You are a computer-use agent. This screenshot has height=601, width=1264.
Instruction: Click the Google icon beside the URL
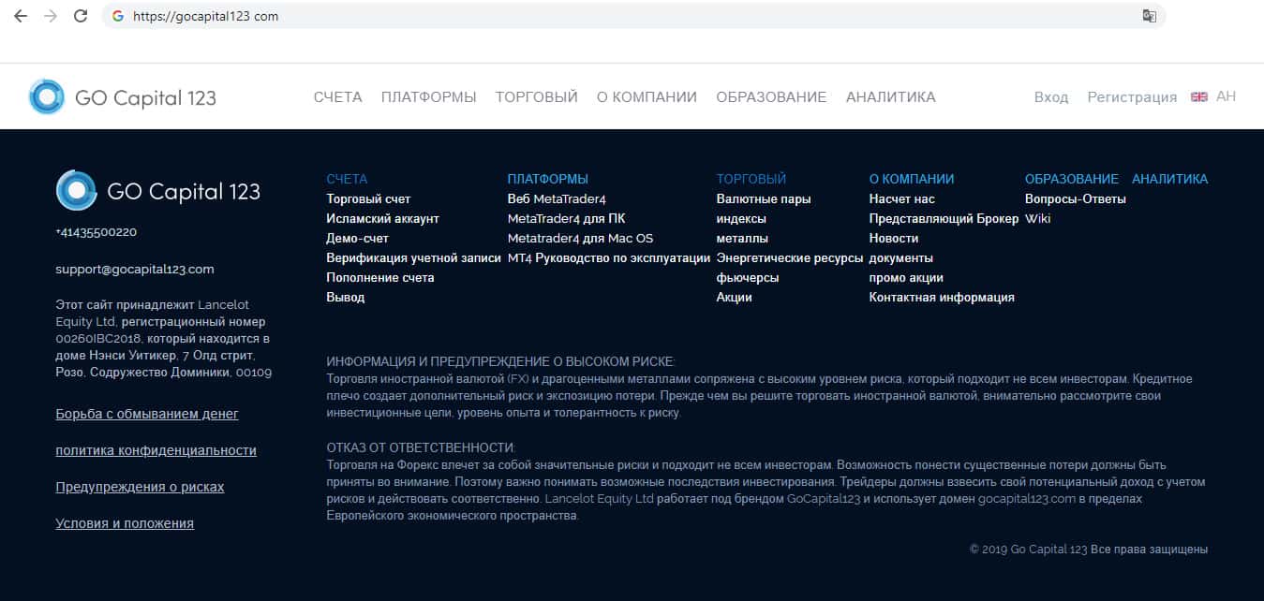118,16
